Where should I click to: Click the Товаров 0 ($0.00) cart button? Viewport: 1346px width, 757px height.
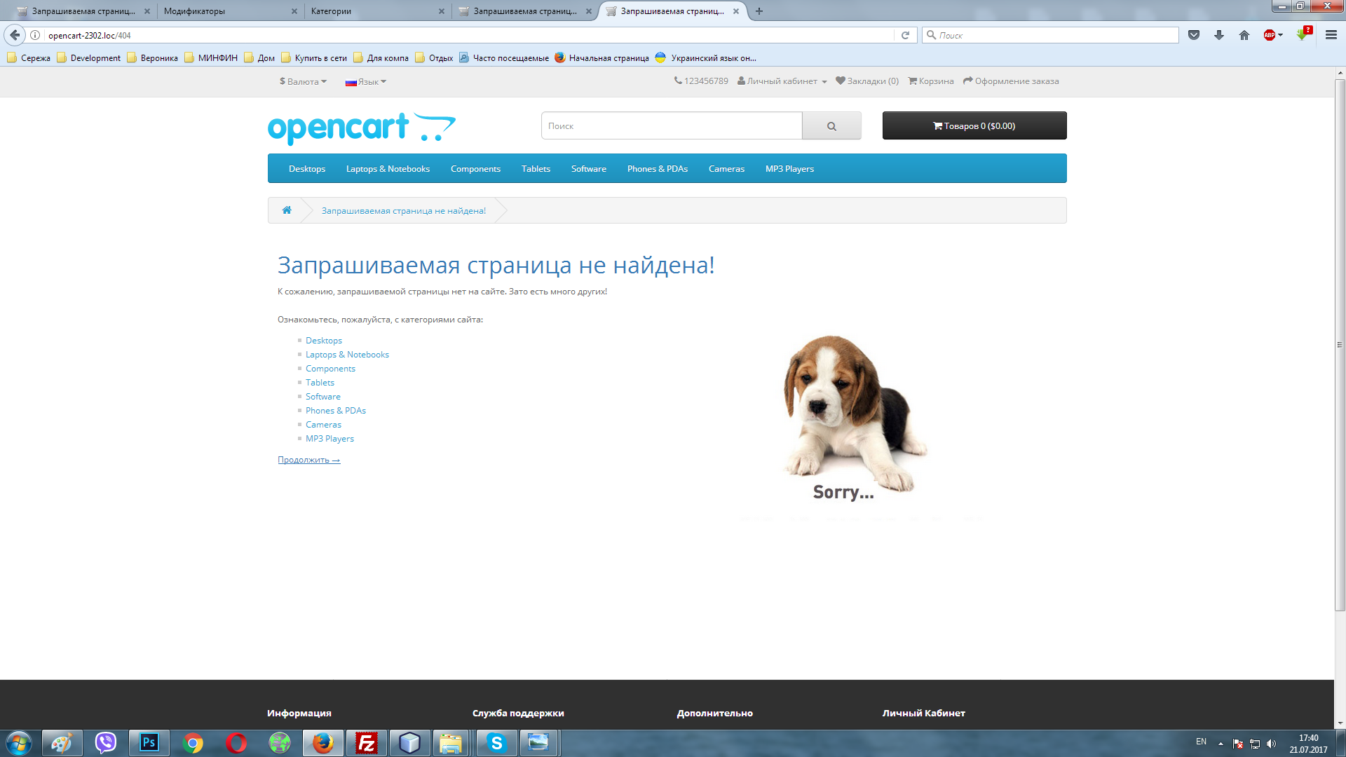pyautogui.click(x=974, y=126)
